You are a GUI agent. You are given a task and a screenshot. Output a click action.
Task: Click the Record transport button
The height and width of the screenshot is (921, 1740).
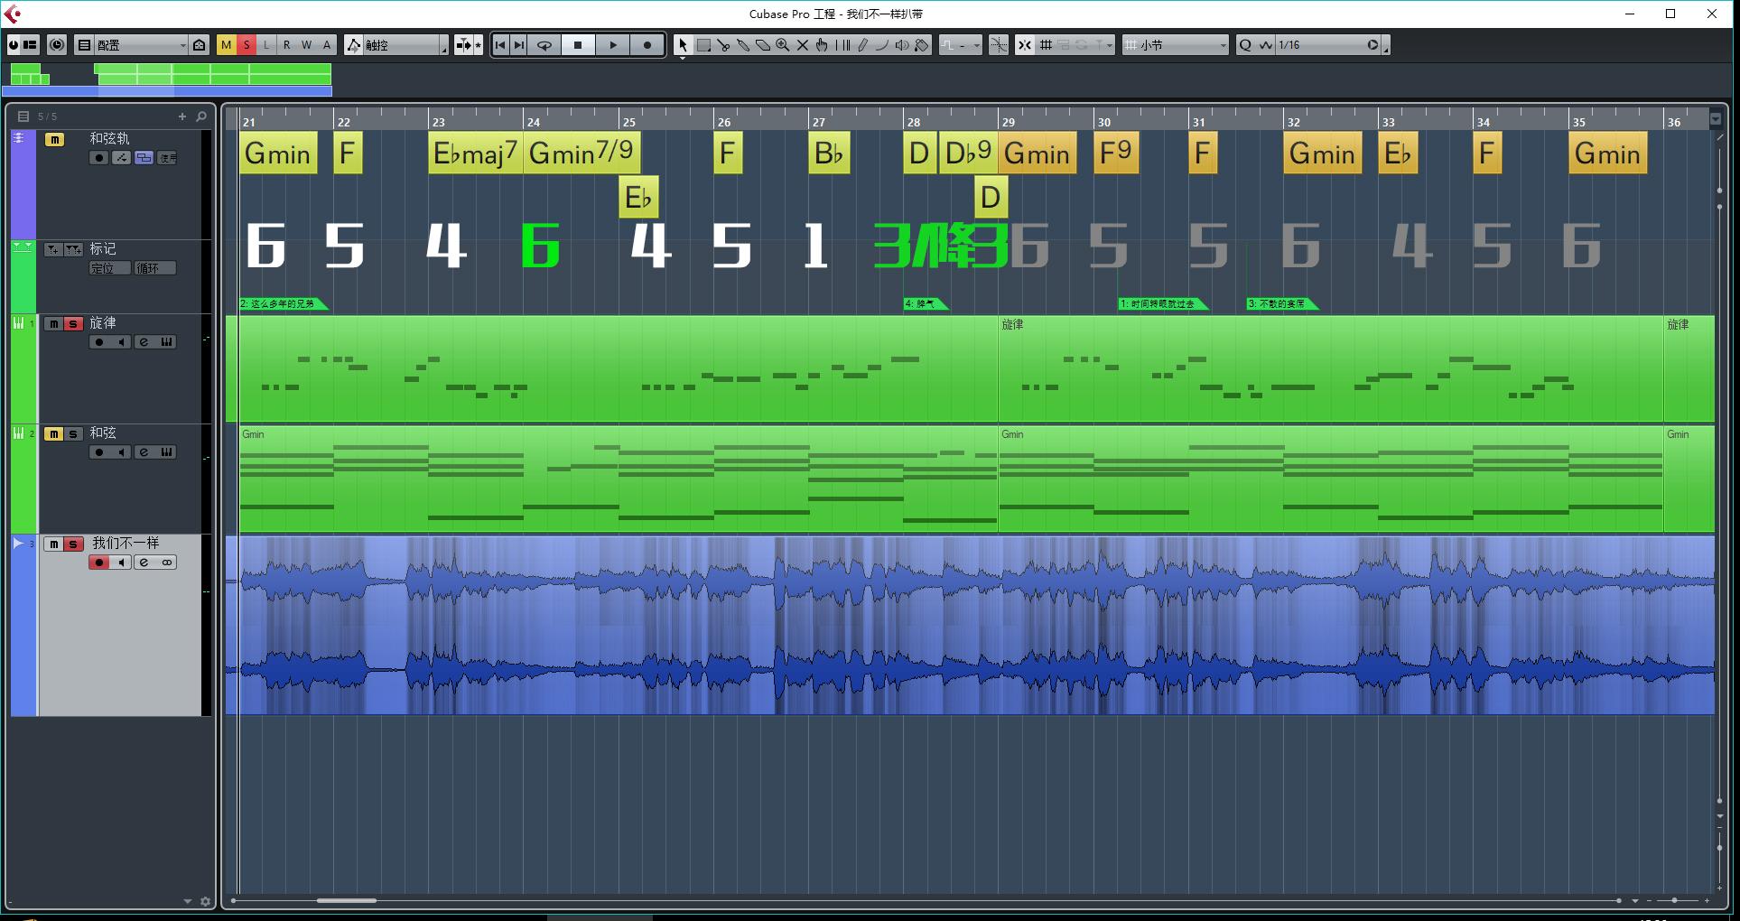pyautogui.click(x=647, y=44)
